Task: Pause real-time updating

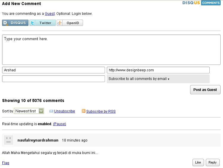Action: [x=60, y=124]
